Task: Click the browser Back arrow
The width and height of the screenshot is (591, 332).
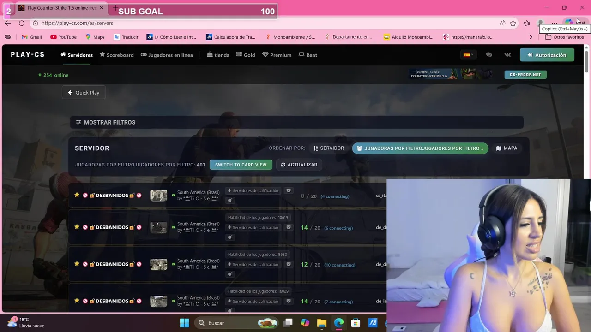Action: tap(8, 23)
